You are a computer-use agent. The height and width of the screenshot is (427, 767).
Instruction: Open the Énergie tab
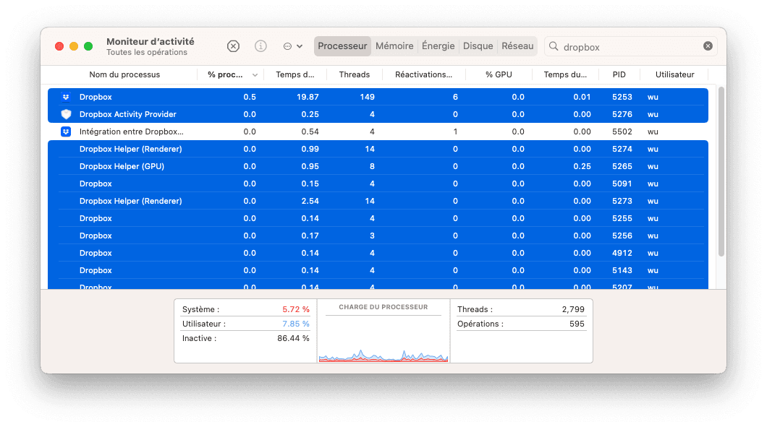tap(438, 46)
